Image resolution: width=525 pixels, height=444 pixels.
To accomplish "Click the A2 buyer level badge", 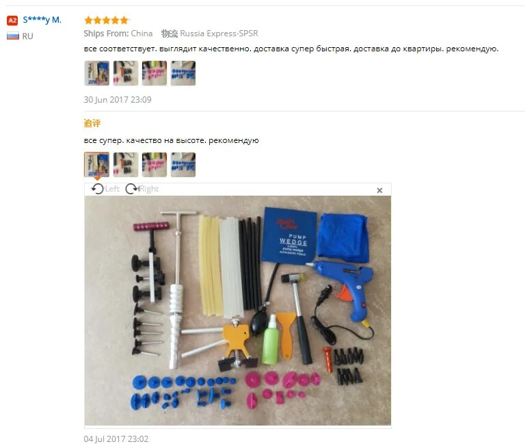I will (x=12, y=21).
